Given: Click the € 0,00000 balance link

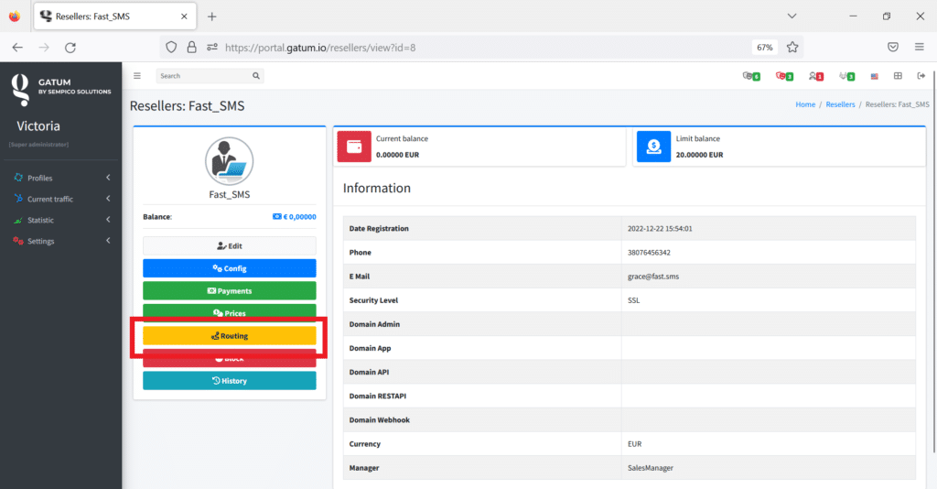Looking at the screenshot, I should [295, 217].
